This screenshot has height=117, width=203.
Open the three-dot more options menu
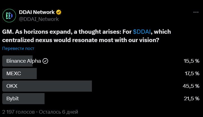tap(196, 12)
